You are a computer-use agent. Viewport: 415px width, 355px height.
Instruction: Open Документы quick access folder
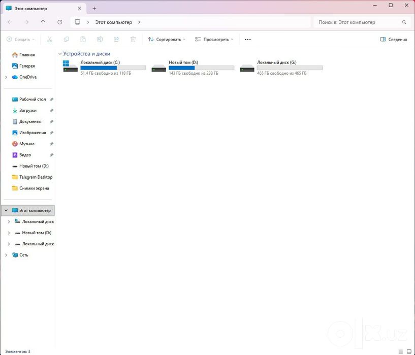pos(30,121)
